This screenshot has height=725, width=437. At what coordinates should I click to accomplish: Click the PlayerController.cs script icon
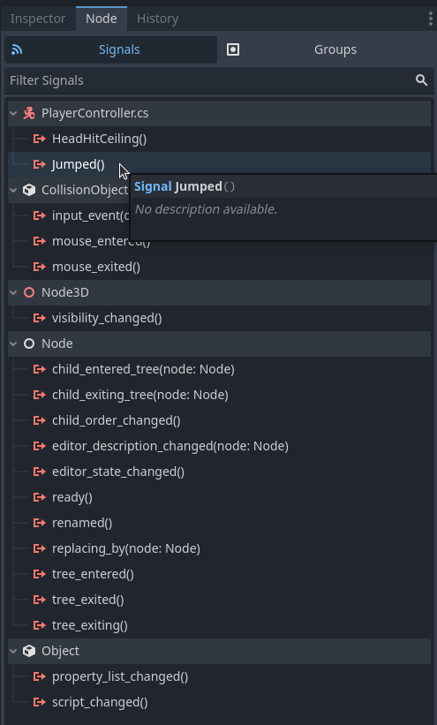tap(29, 113)
